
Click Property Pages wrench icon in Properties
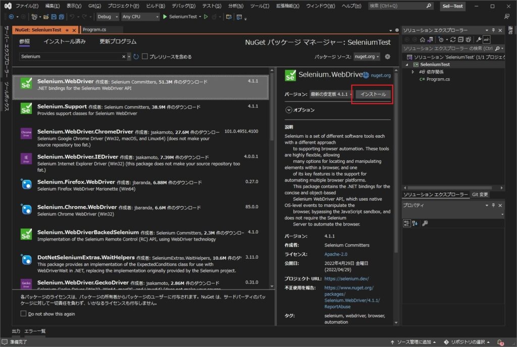(x=425, y=223)
